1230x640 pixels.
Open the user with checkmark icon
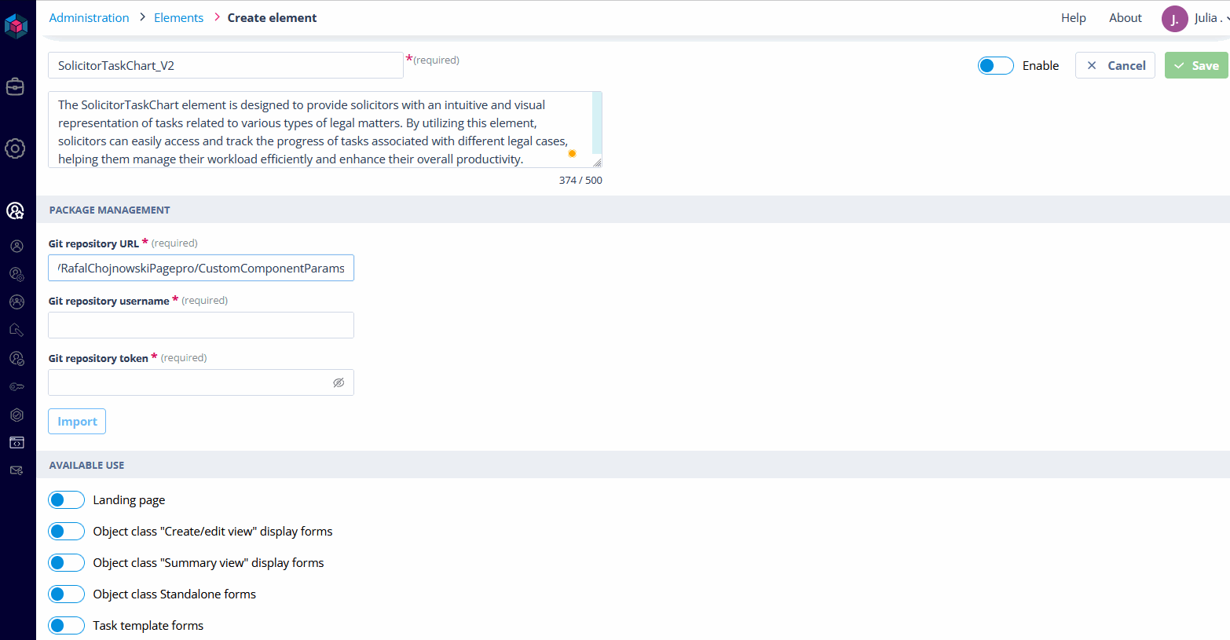pyautogui.click(x=16, y=358)
